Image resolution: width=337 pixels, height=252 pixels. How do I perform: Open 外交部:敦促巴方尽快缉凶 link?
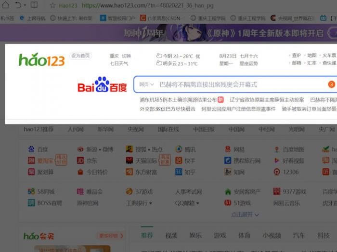pos(168,109)
